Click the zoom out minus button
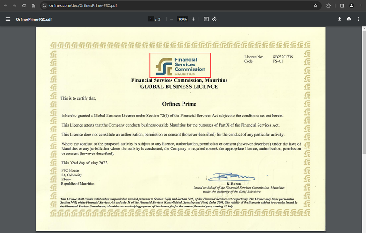The width and height of the screenshot is (366, 233). click(x=172, y=19)
